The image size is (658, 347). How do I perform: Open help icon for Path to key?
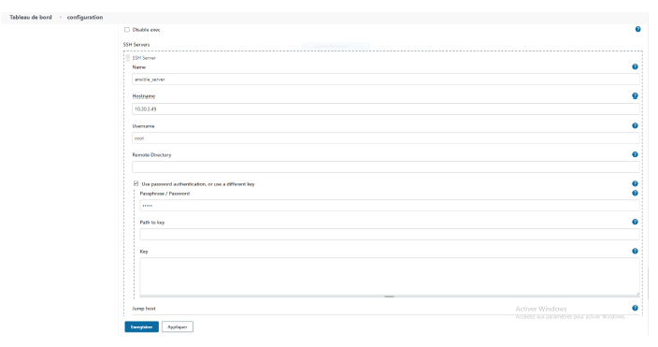pos(635,222)
